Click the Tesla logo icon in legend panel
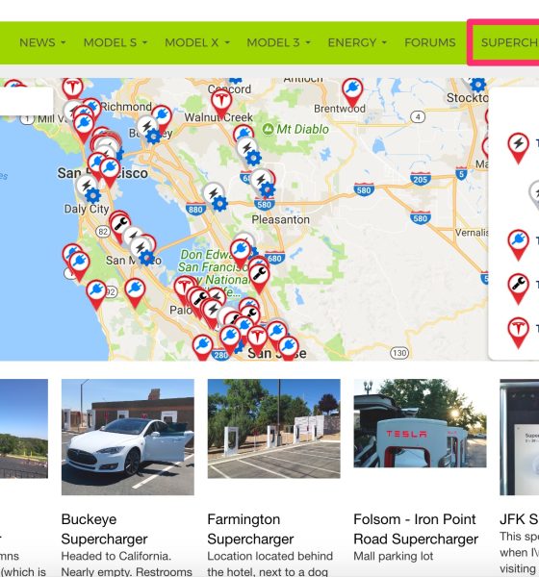Image resolution: width=539 pixels, height=577 pixels. tap(518, 332)
